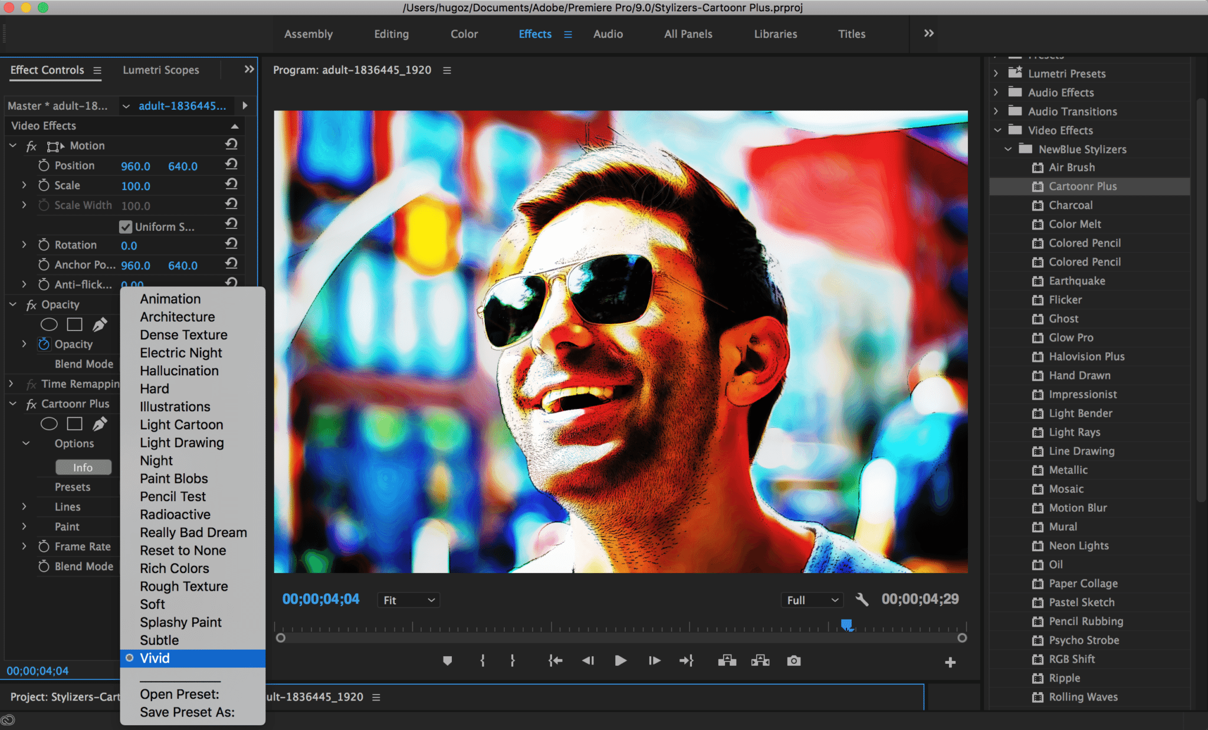
Task: Click the blue playhead on the scrub bar
Action: [x=846, y=624]
